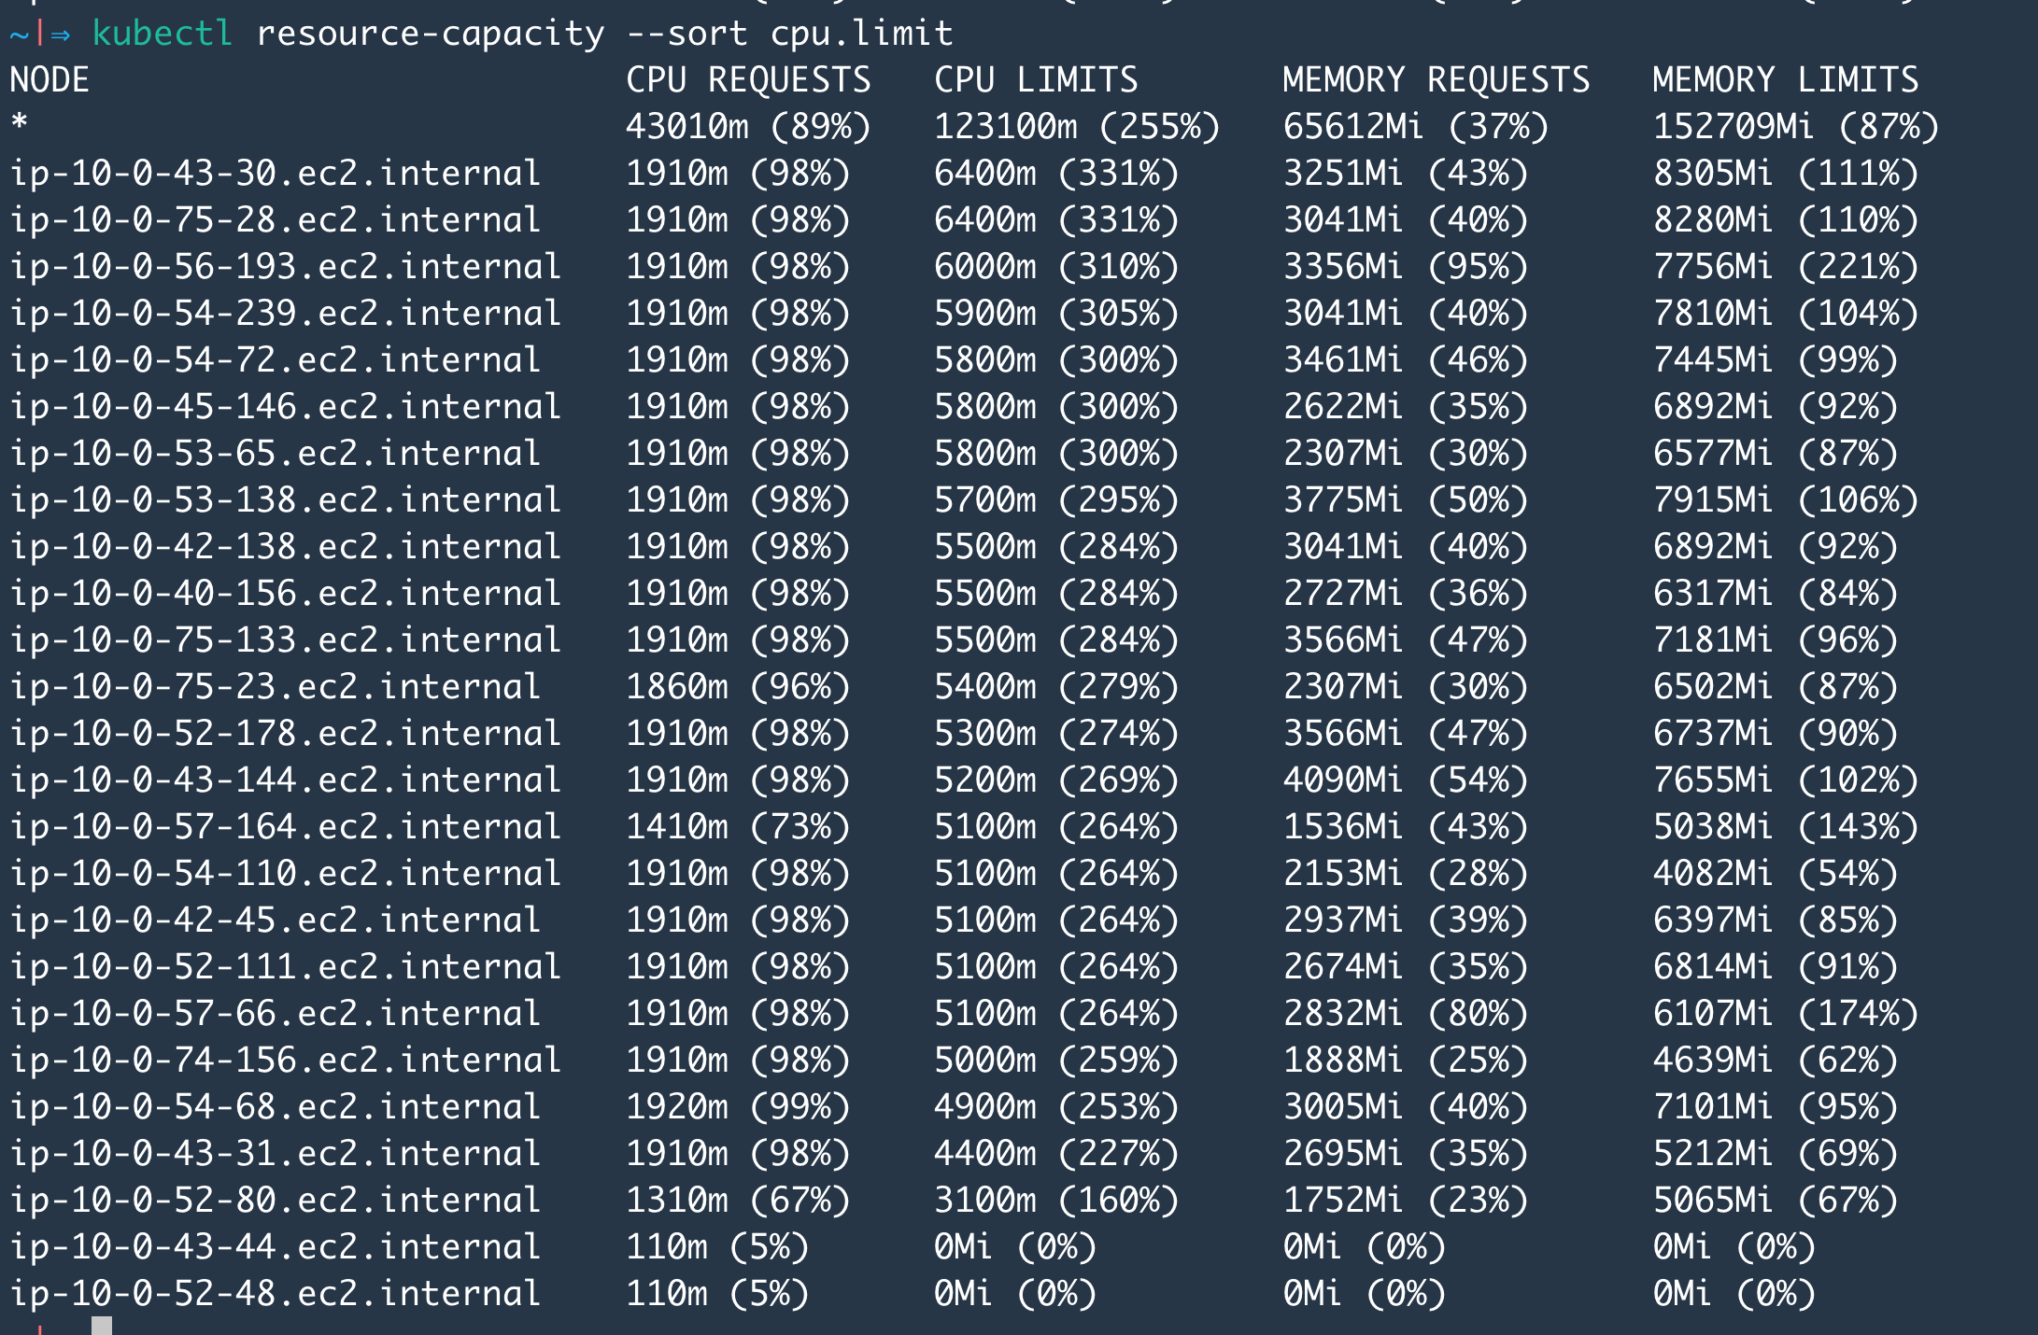Select the 0Mi (0%) value on last row

1737,1293
